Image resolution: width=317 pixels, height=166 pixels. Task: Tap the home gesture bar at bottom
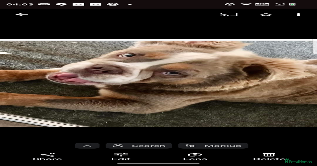(158, 164)
